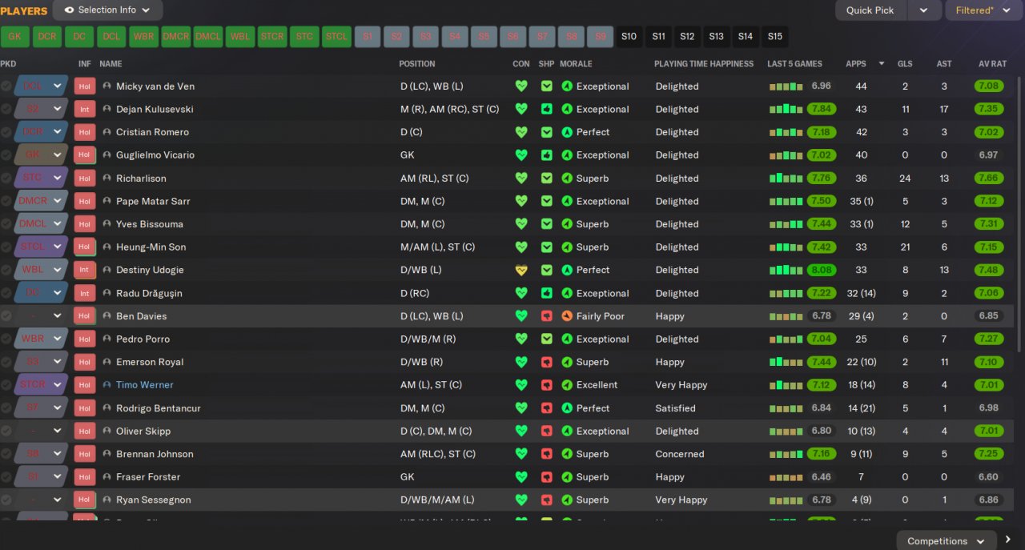Screen dimensions: 1025x550
Task: Click the 7.66 average rating badge for Richarlison
Action: coord(989,178)
